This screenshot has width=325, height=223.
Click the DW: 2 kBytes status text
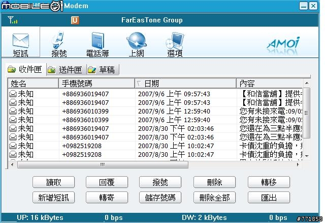pos(204,217)
